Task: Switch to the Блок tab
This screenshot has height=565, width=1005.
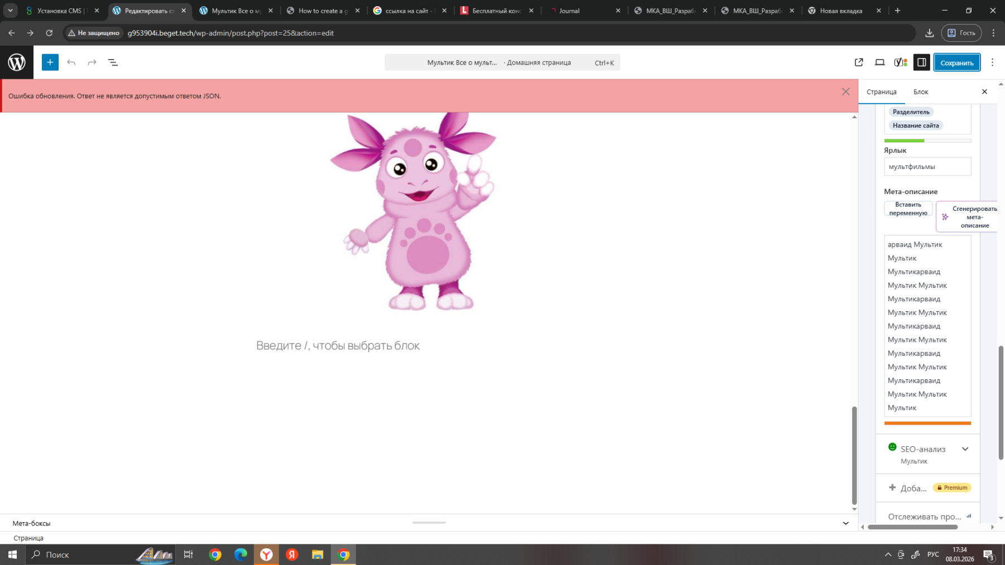Action: click(920, 92)
